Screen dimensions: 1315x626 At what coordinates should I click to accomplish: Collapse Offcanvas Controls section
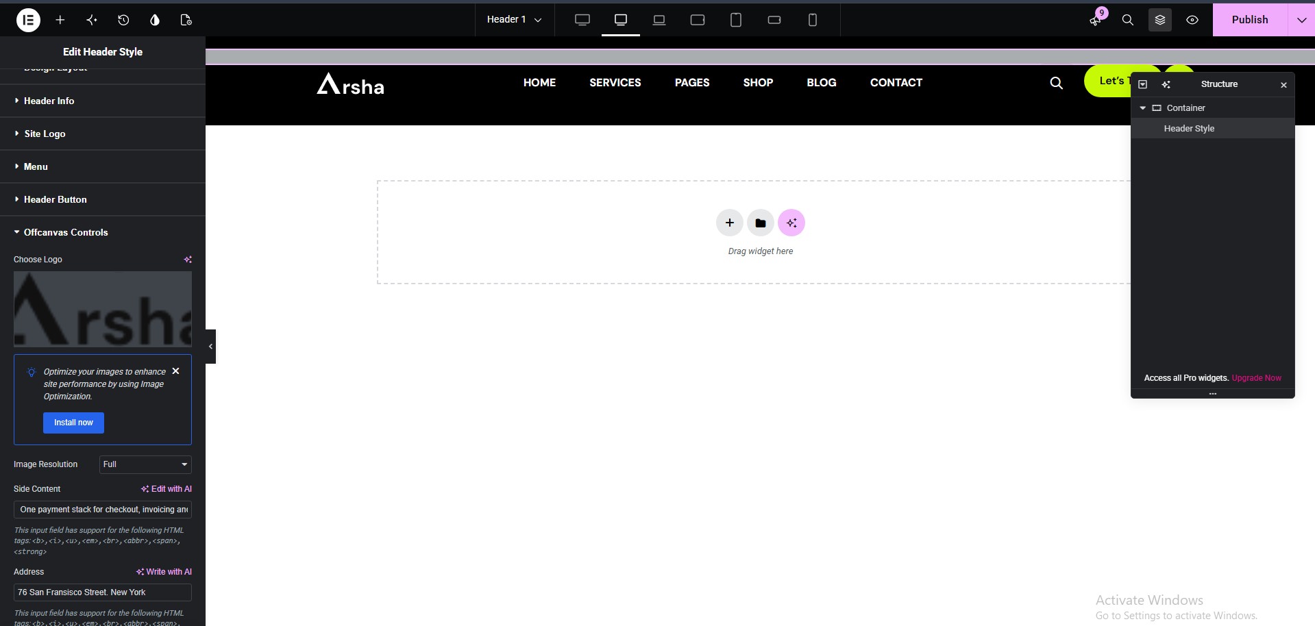103,232
